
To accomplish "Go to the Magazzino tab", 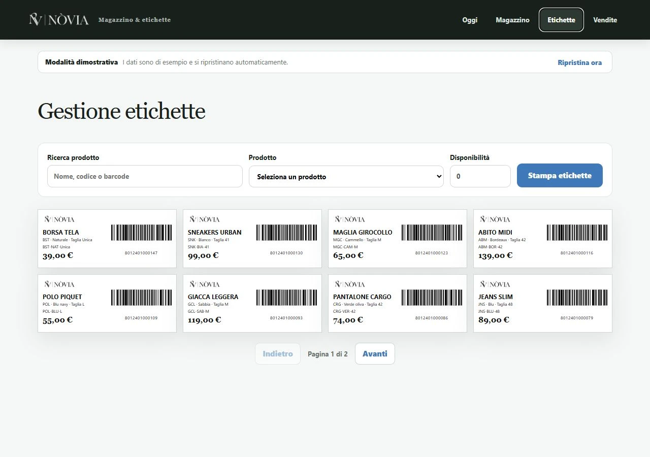I will [512, 20].
